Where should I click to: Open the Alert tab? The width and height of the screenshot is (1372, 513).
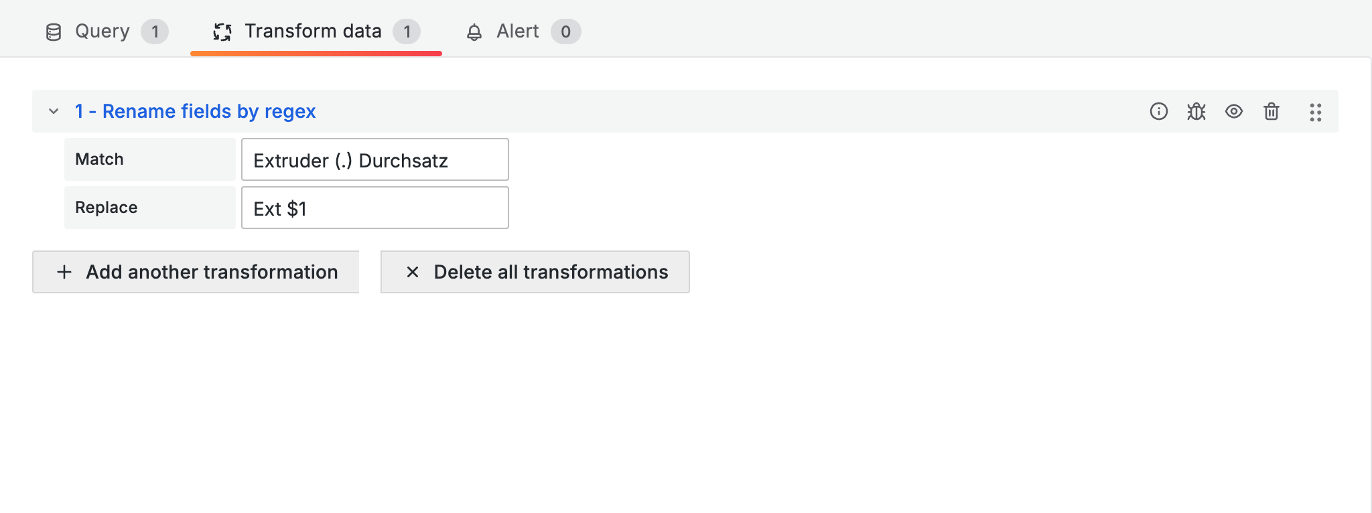click(517, 31)
